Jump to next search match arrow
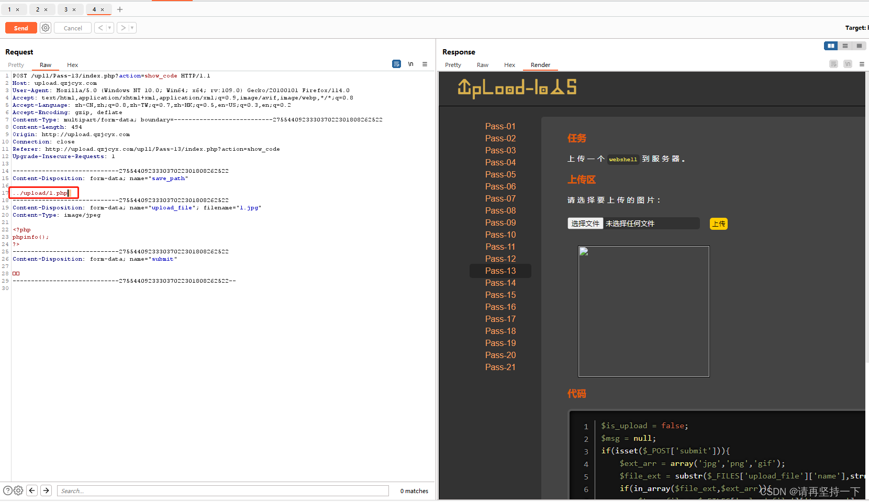The height and width of the screenshot is (502, 869). pos(46,490)
